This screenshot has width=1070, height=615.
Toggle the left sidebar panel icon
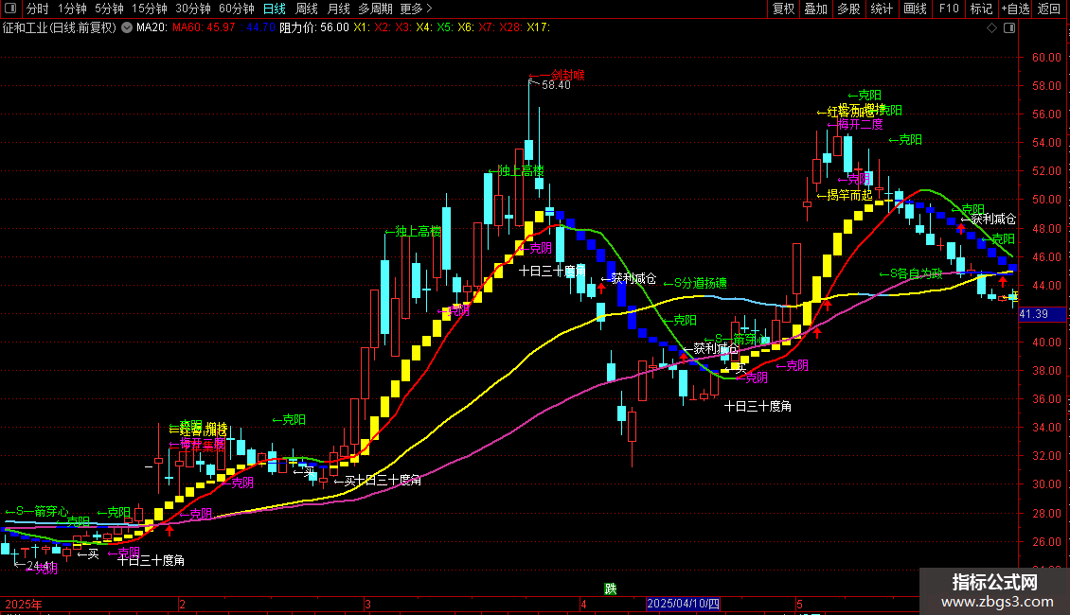click(10, 9)
